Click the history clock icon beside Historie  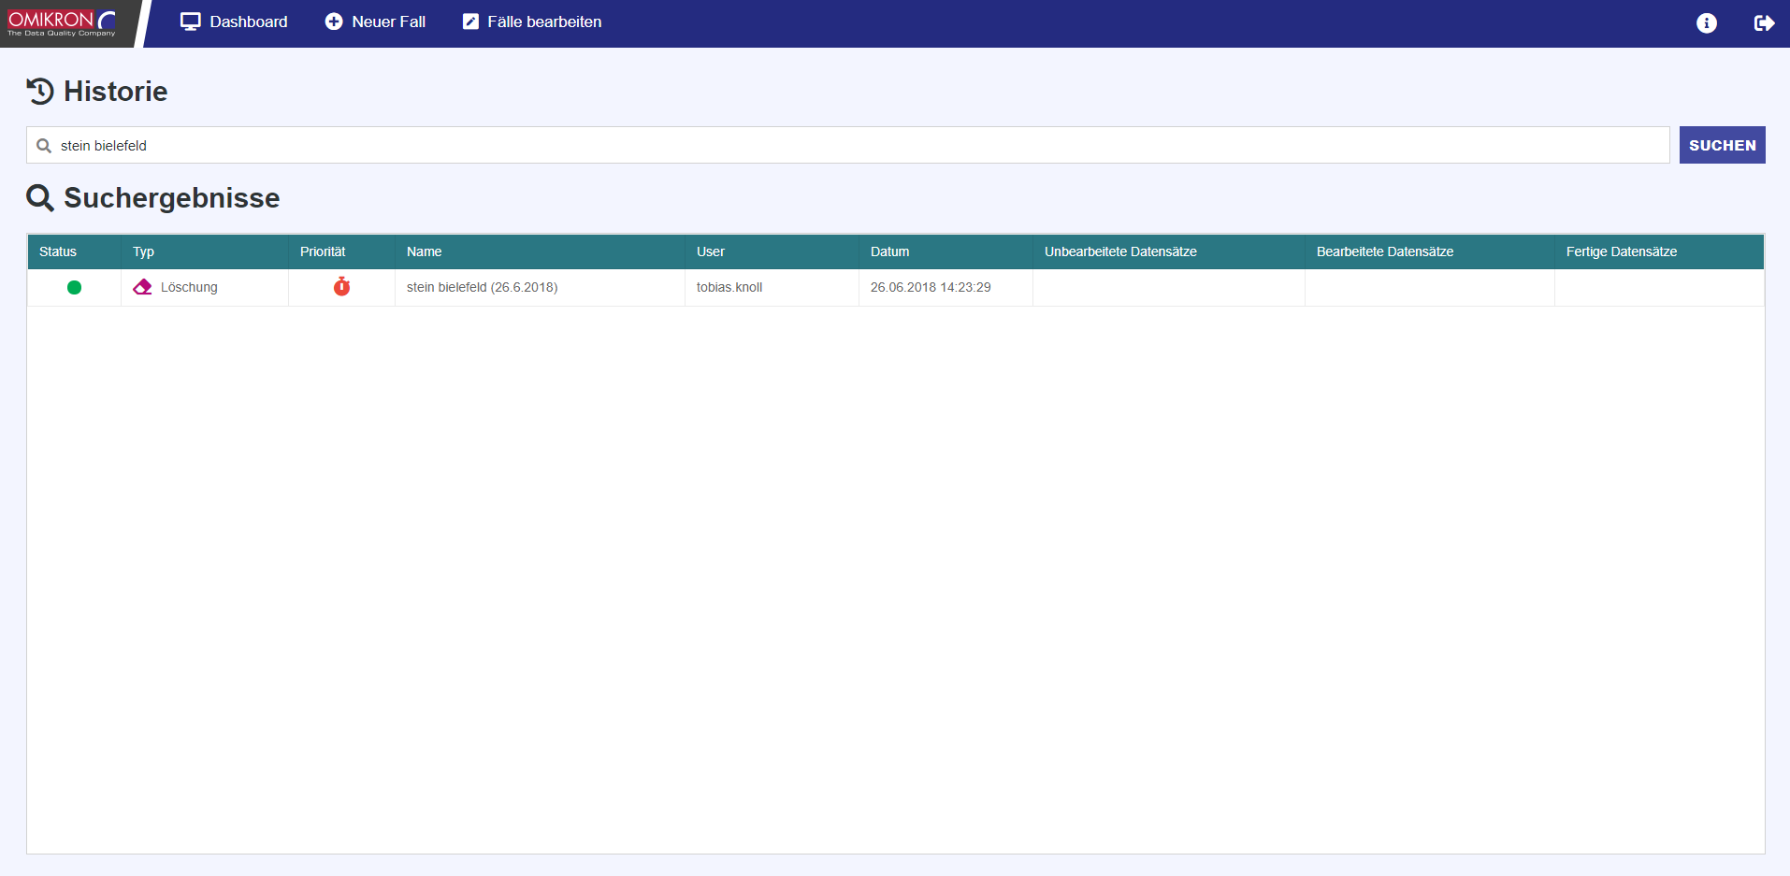coord(40,91)
